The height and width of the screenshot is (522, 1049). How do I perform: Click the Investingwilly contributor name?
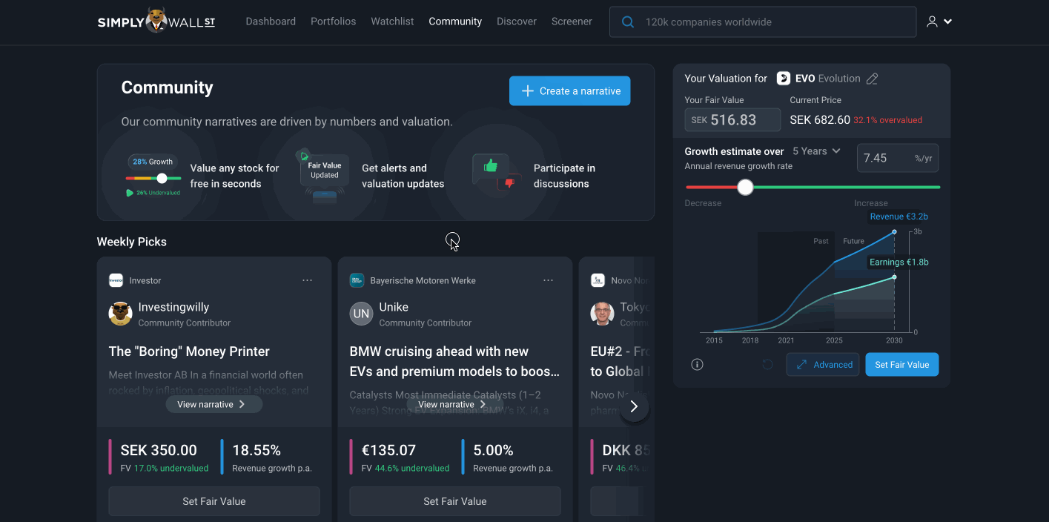click(x=173, y=307)
